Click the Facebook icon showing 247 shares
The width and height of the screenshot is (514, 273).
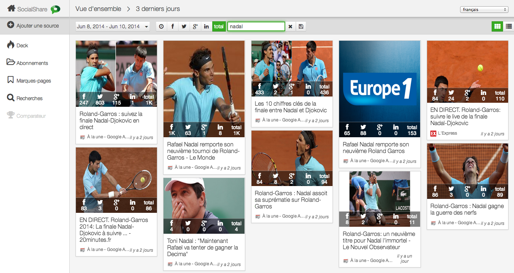84,97
